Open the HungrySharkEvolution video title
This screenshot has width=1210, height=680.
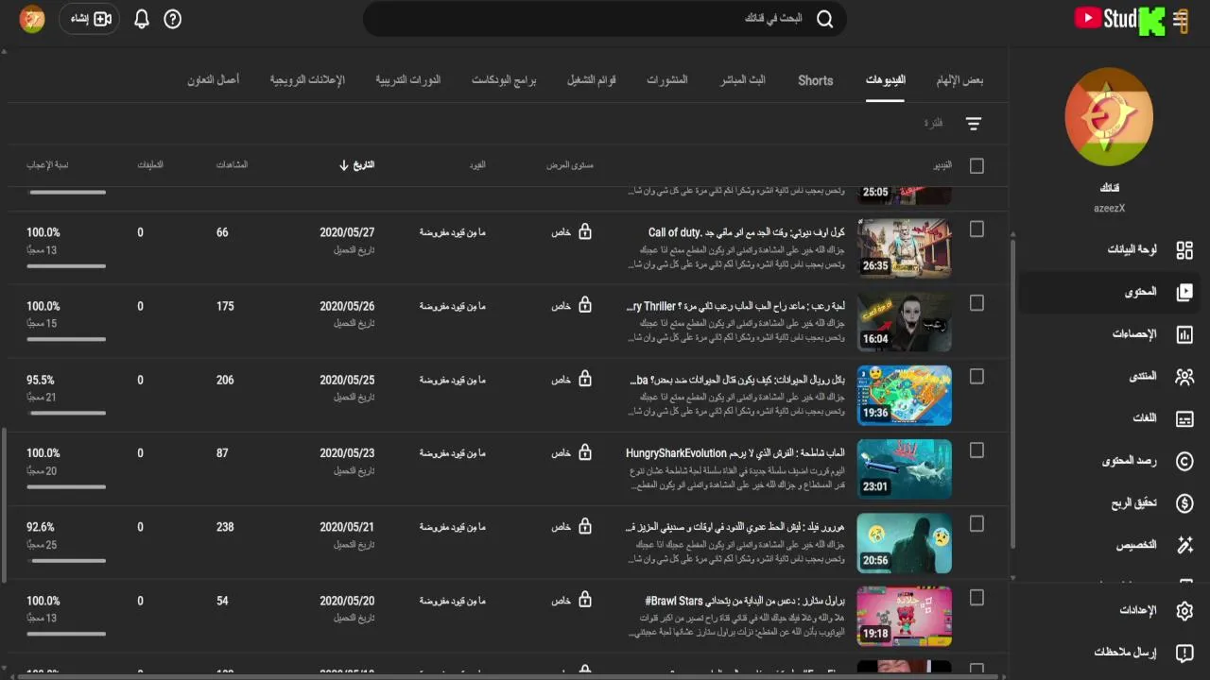point(735,453)
